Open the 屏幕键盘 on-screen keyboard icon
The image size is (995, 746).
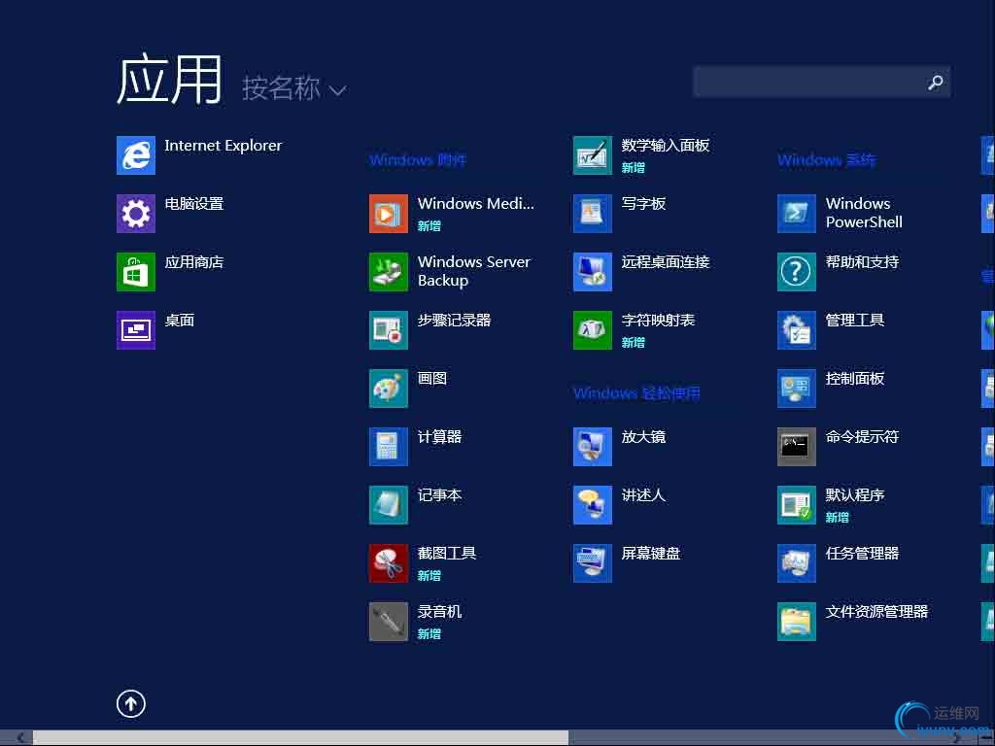tap(593, 563)
